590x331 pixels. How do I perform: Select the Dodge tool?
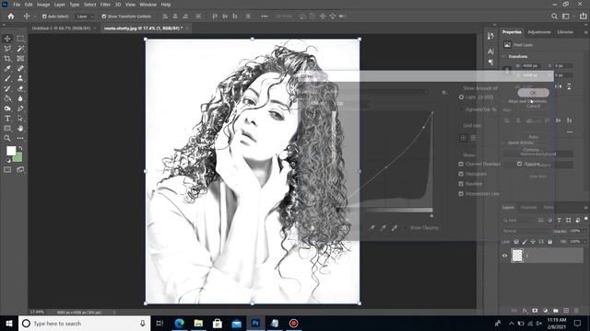7,108
